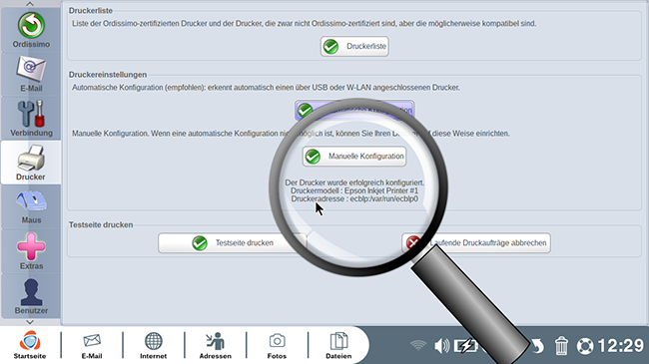The width and height of the screenshot is (649, 364).
Task: Select the E-Mail settings in sidebar
Action: [x=31, y=74]
